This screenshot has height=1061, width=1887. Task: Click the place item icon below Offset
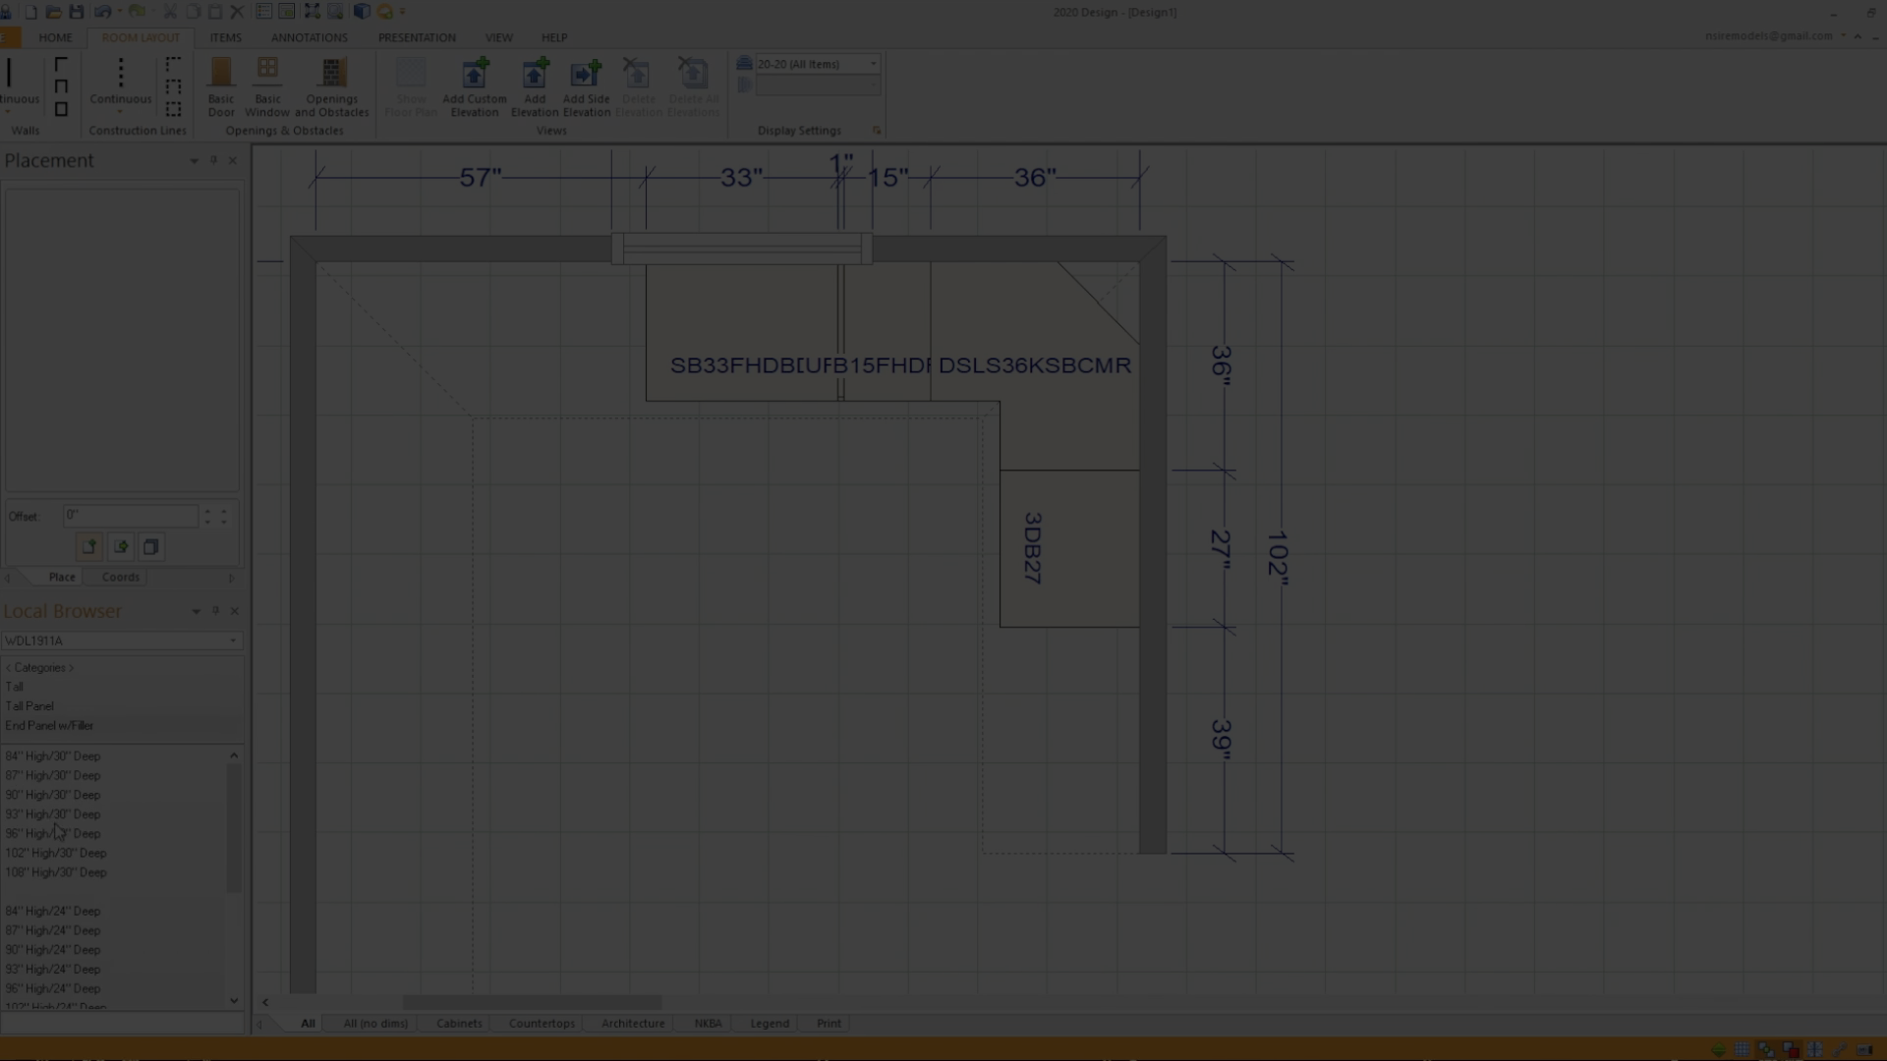click(x=88, y=546)
